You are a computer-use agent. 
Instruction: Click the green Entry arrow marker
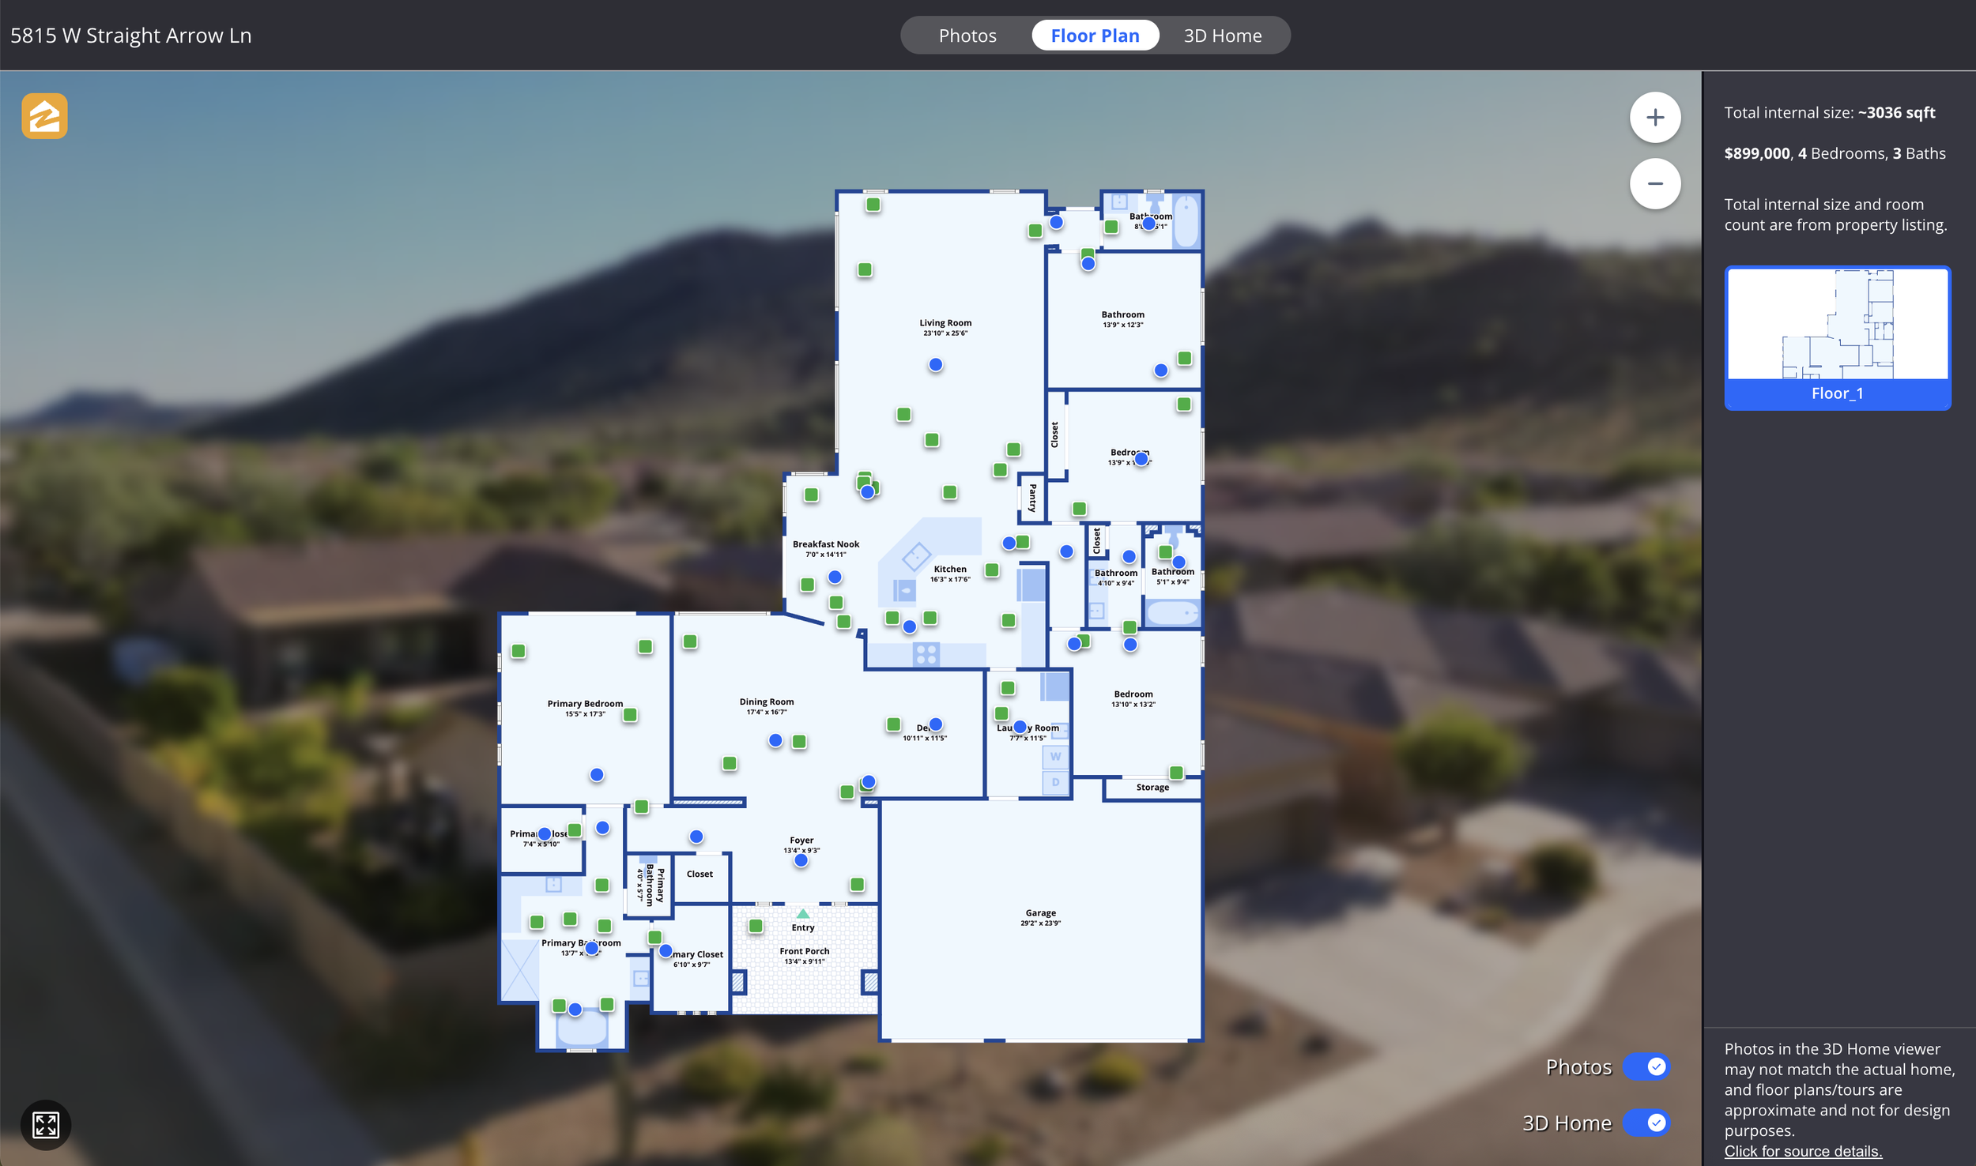tap(803, 913)
